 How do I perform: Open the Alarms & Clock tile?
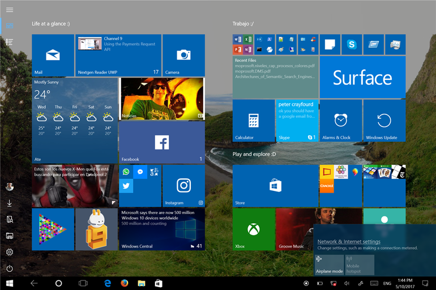coord(340,121)
